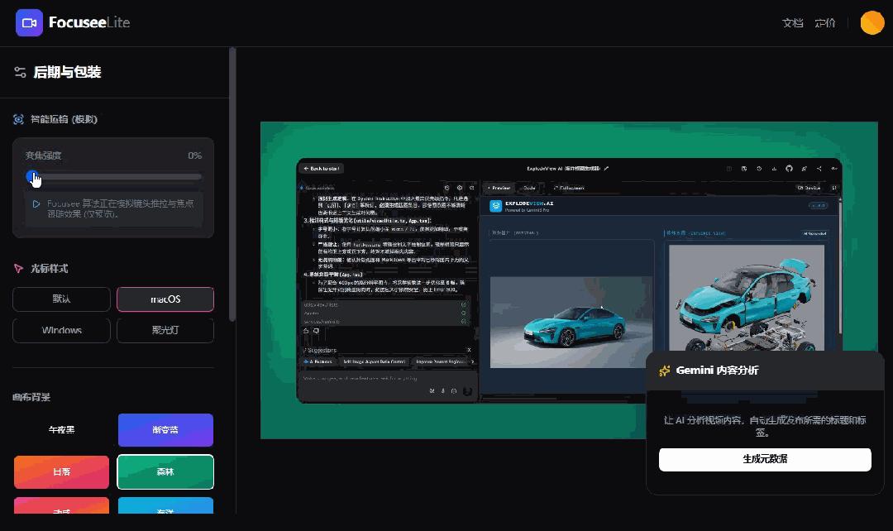Image resolution: width=893 pixels, height=531 pixels.
Task: Click the Fullscreen option in preview
Action: point(569,188)
